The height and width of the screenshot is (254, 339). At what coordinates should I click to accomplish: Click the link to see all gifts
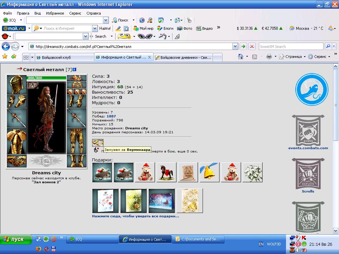point(135,216)
